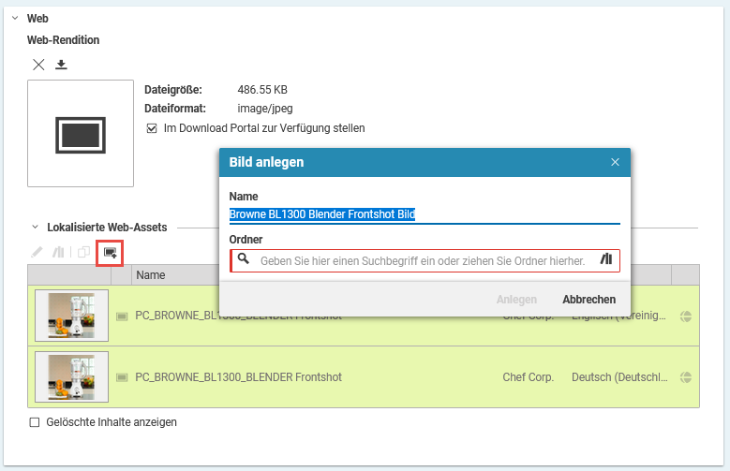Click the pencil edit icon in assets toolbar

(x=37, y=253)
